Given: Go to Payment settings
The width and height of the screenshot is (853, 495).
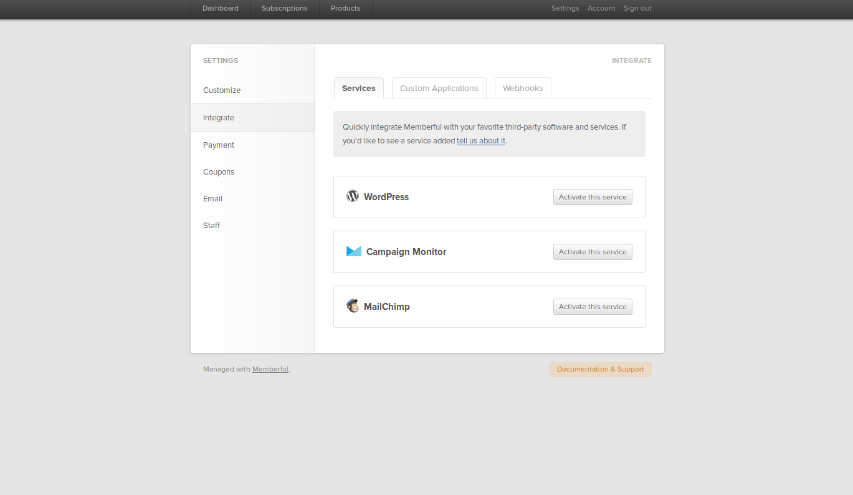Looking at the screenshot, I should point(219,145).
